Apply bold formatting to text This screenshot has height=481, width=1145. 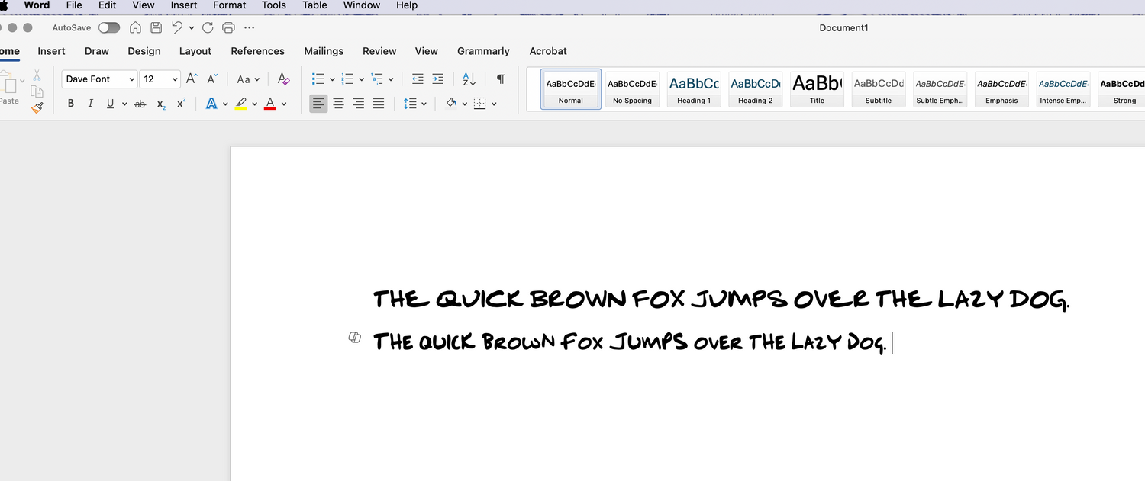click(70, 103)
